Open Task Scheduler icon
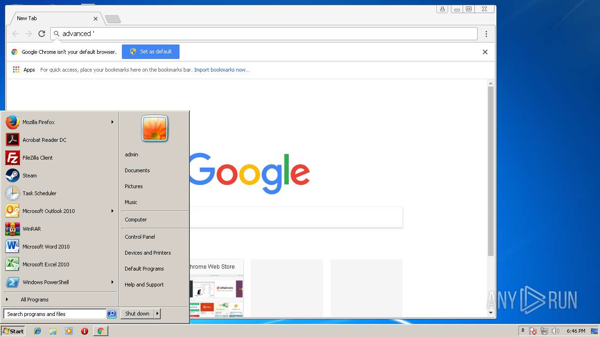Image resolution: width=600 pixels, height=337 pixels. coord(13,193)
